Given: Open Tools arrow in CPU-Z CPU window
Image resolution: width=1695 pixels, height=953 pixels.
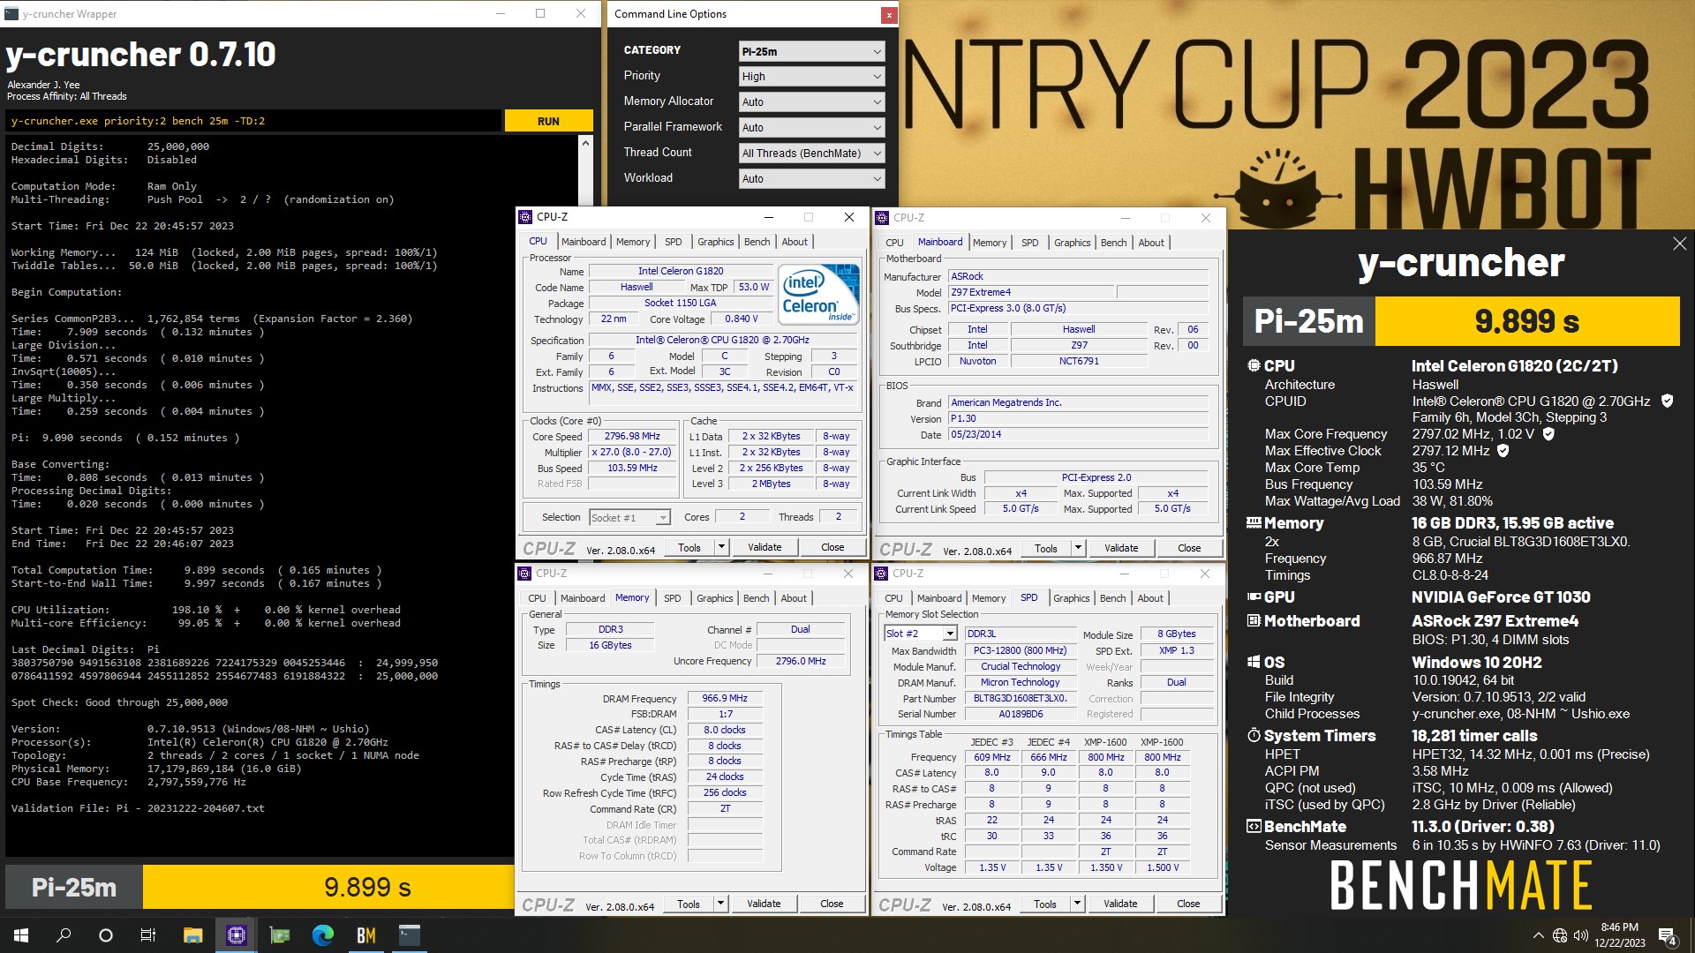Looking at the screenshot, I should tap(721, 547).
